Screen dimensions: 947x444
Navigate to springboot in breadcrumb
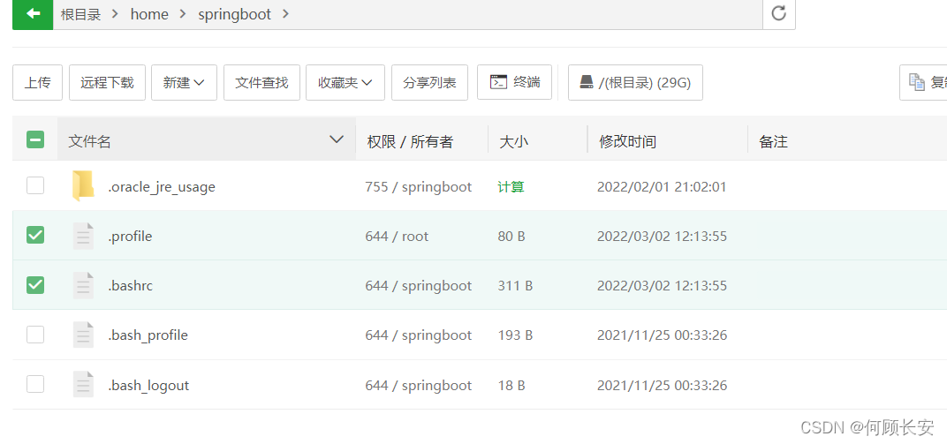point(235,14)
